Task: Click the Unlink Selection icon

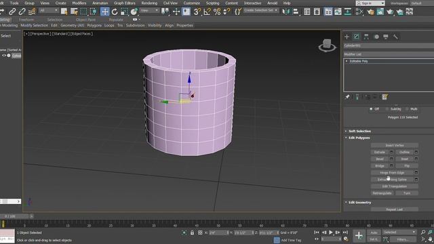Action: click(22, 12)
